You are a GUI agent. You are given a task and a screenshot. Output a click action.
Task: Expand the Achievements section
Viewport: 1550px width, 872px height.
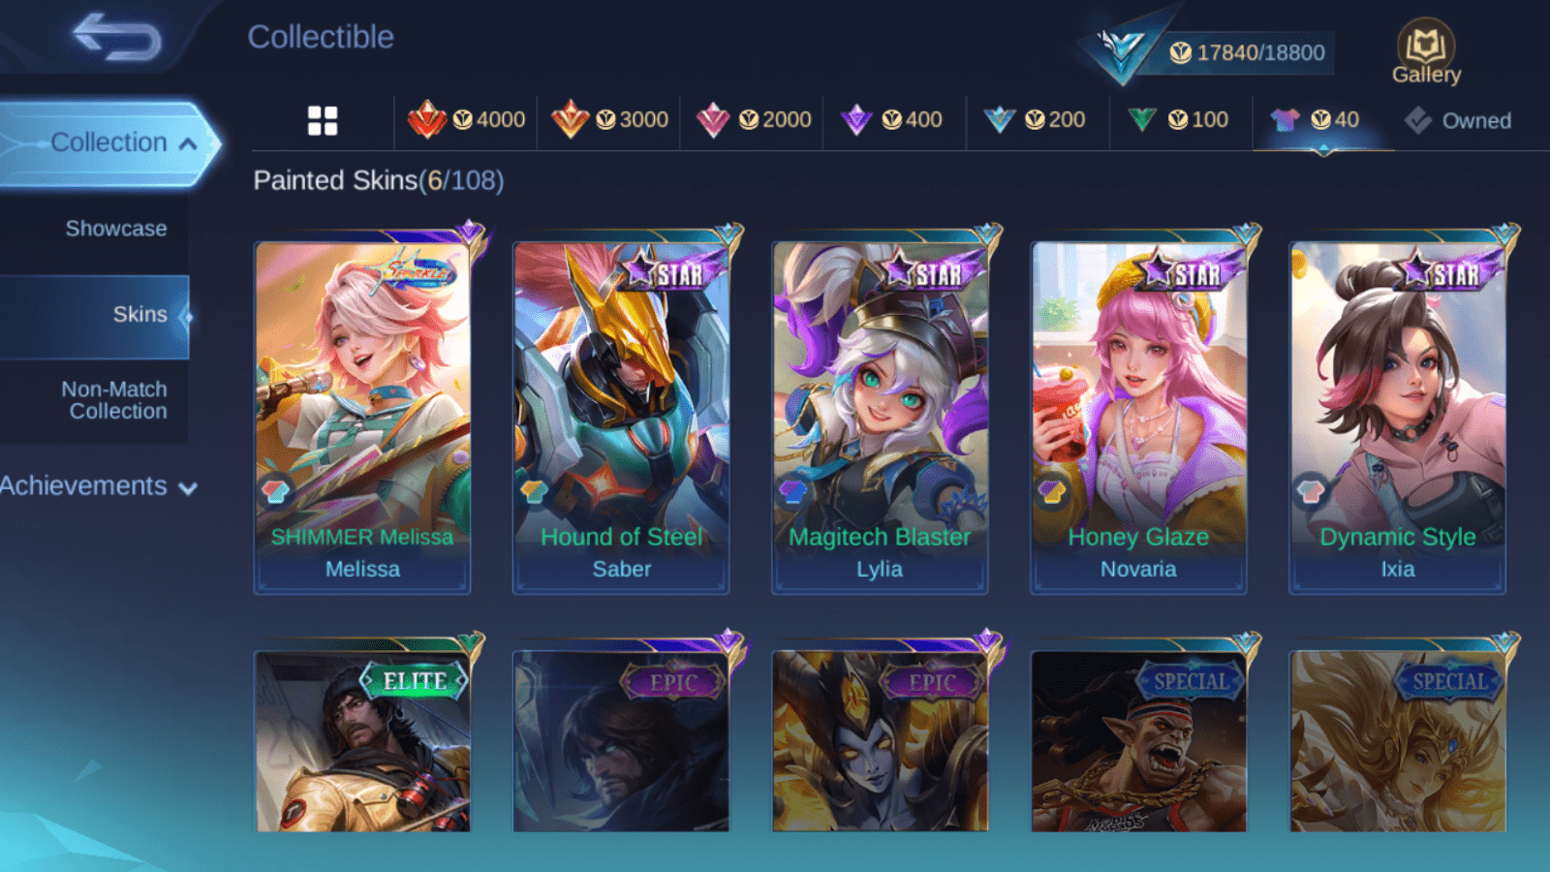(98, 486)
